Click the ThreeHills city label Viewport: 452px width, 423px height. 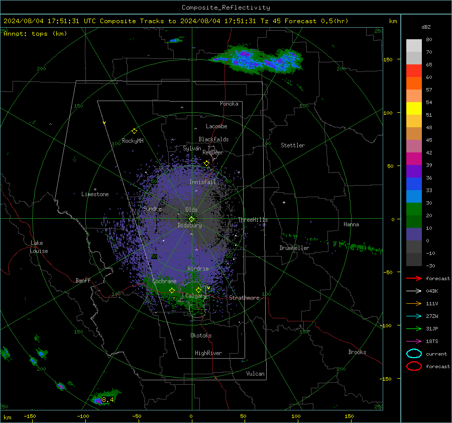[253, 220]
